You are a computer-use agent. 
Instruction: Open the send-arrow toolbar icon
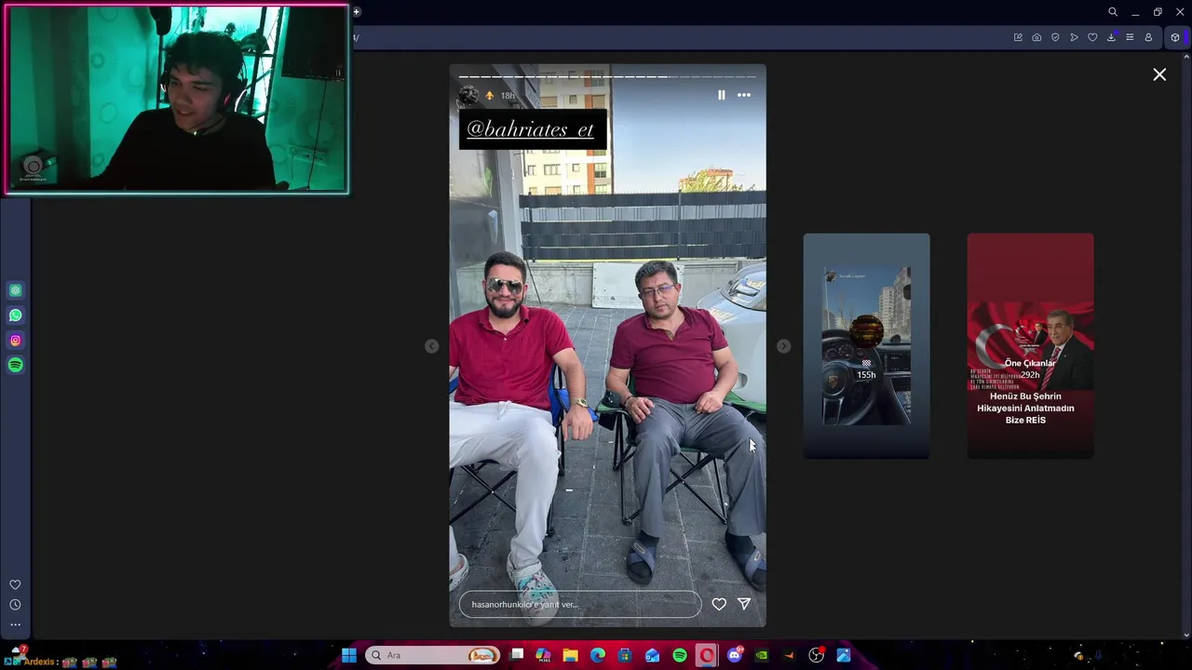pyautogui.click(x=1074, y=37)
